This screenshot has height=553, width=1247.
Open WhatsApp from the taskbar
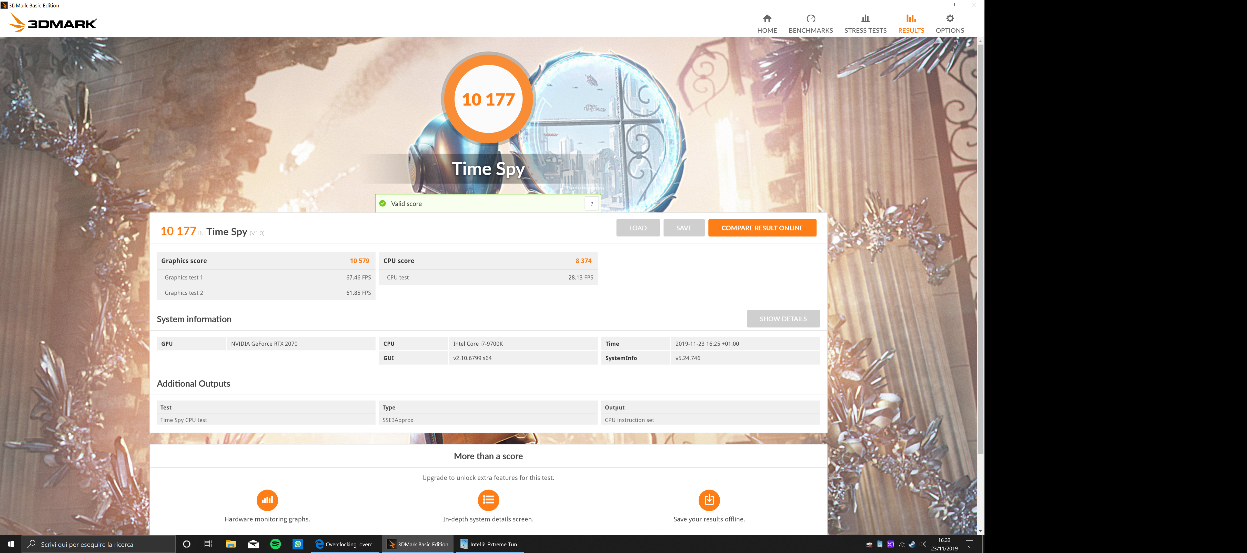click(298, 544)
